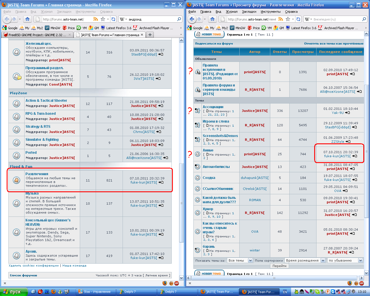
Task: Open new tab with plus button
Action: (150, 35)
